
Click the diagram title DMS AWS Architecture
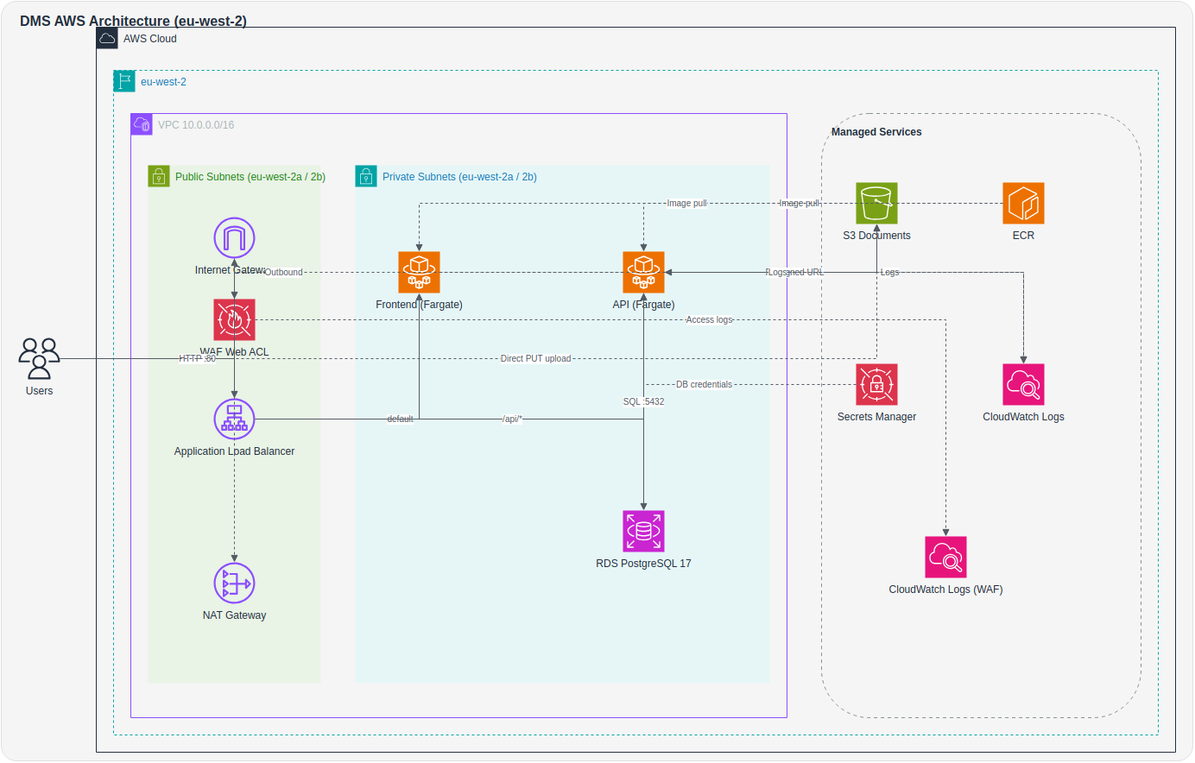[x=133, y=21]
